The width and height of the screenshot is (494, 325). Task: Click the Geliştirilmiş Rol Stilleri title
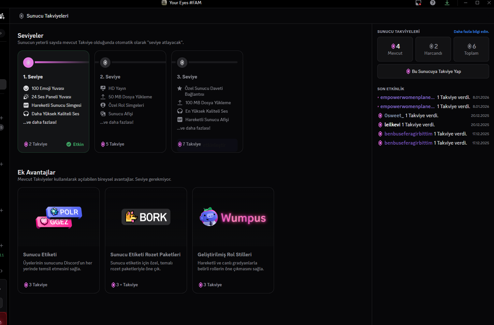click(225, 255)
